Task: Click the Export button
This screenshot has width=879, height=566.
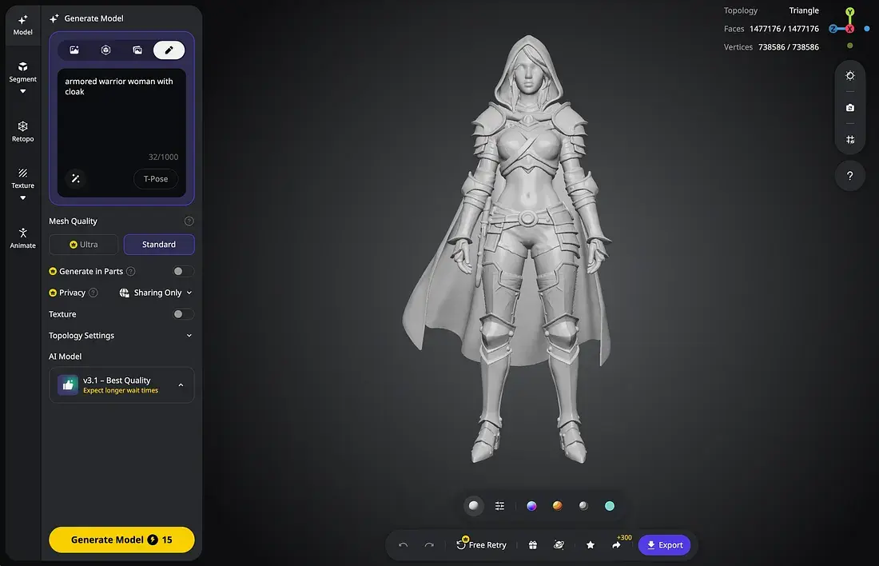Action: pos(664,544)
